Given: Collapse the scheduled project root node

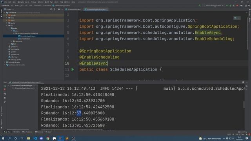Looking at the screenshot, I should 5,13.
